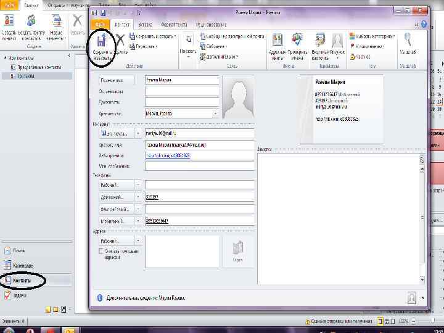The image size is (444, 333).
Task: Click Windows Start button on taskbar
Action: (9, 331)
